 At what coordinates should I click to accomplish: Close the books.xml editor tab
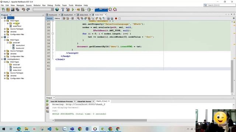(x=59, y=15)
